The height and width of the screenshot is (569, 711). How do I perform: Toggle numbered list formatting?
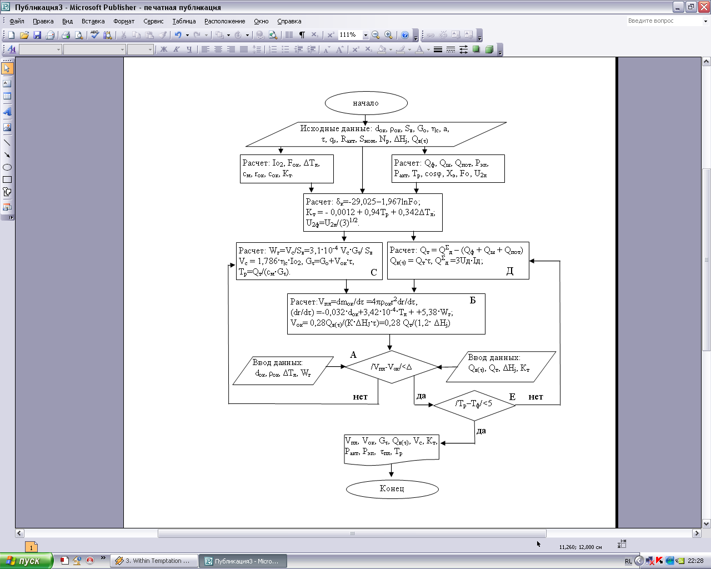point(273,49)
